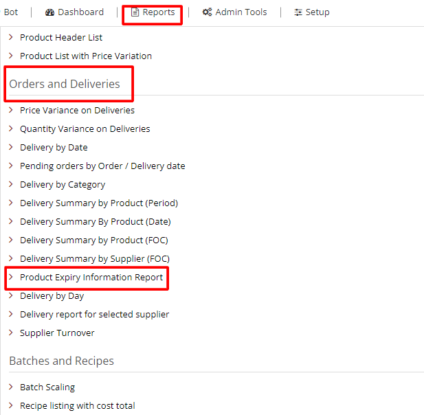Select Quantity Variance on Deliveries
This screenshot has height=415, width=424.
click(x=85, y=128)
